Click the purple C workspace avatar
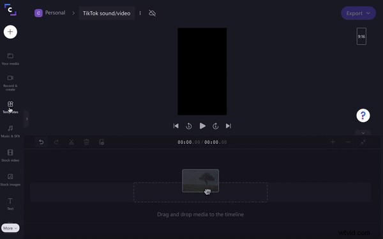 (38, 13)
